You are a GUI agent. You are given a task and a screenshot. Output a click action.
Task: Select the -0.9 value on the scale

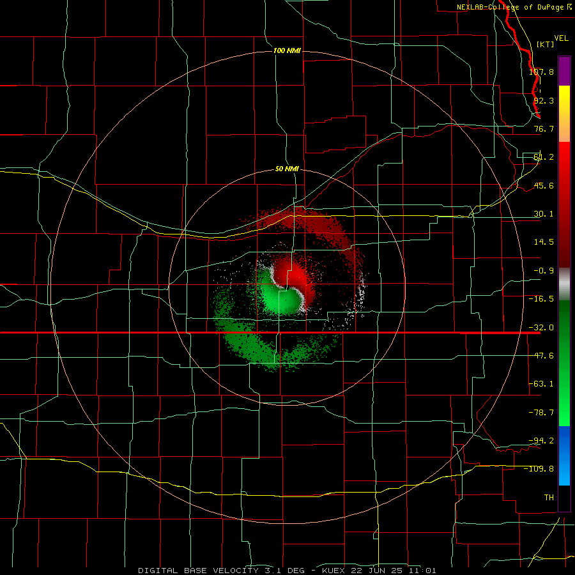544,271
